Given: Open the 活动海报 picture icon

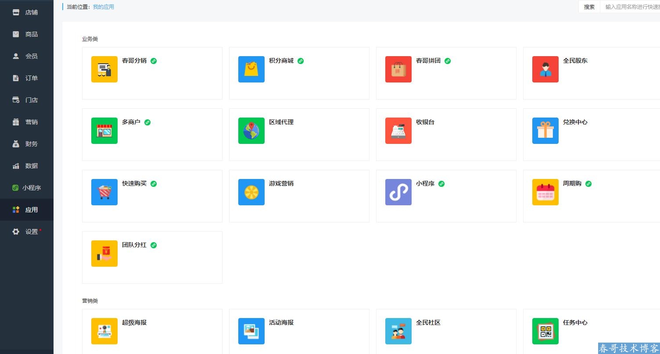Looking at the screenshot, I should click(x=251, y=331).
